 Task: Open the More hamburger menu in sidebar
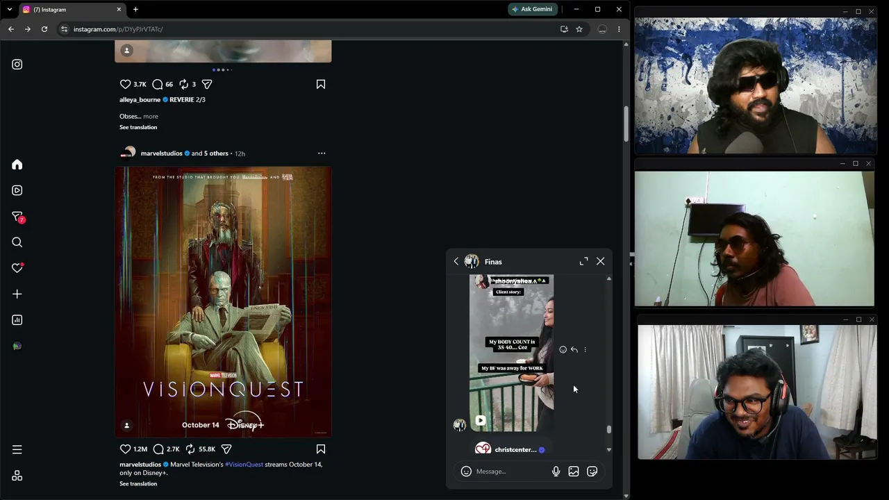pyautogui.click(x=17, y=449)
